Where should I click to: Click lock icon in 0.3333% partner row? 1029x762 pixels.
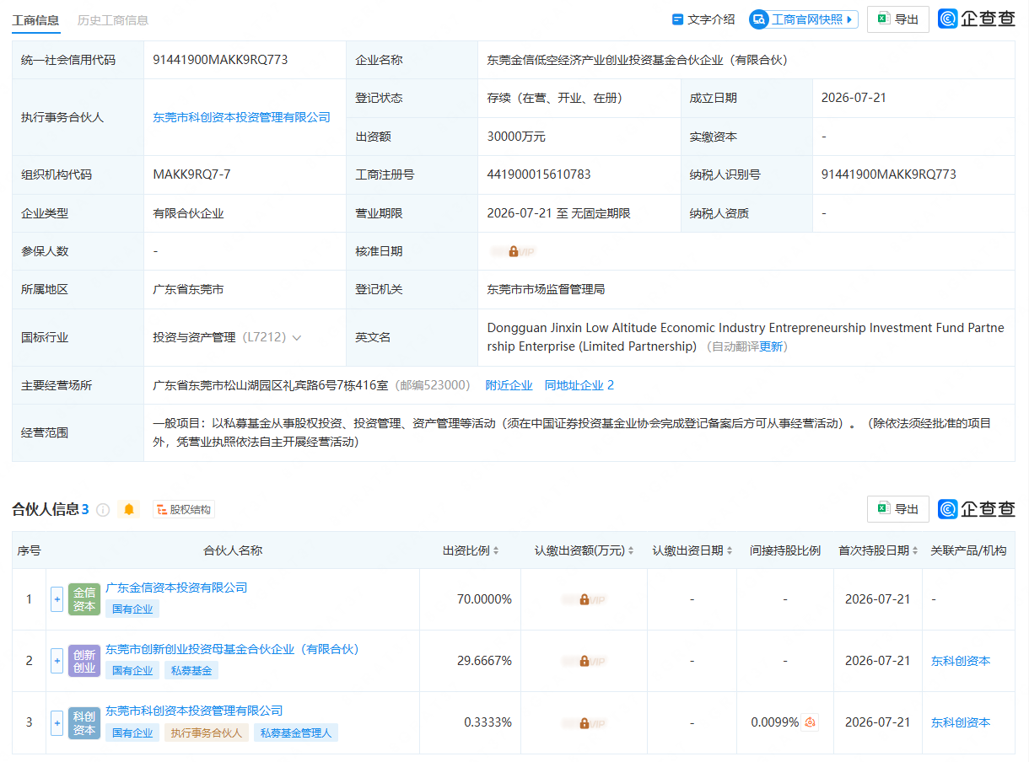pyautogui.click(x=585, y=722)
